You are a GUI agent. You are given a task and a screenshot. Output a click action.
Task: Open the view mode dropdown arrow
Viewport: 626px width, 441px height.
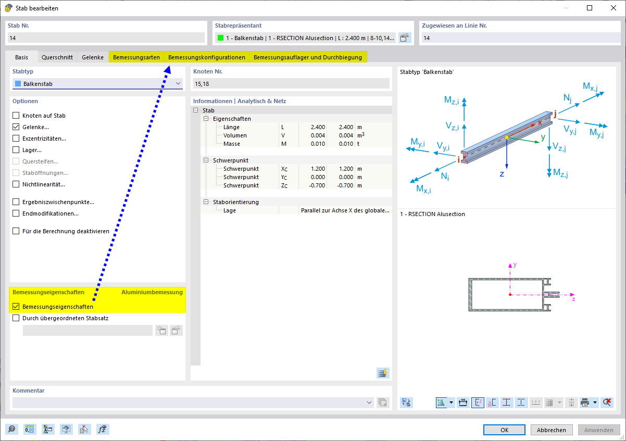click(451, 402)
